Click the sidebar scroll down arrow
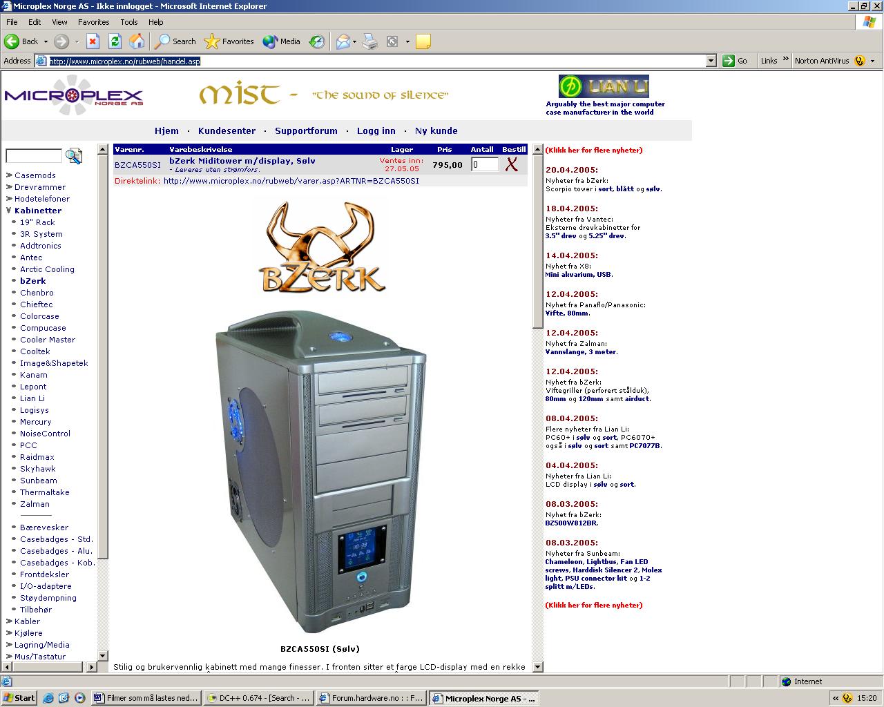This screenshot has width=884, height=707. click(x=103, y=656)
